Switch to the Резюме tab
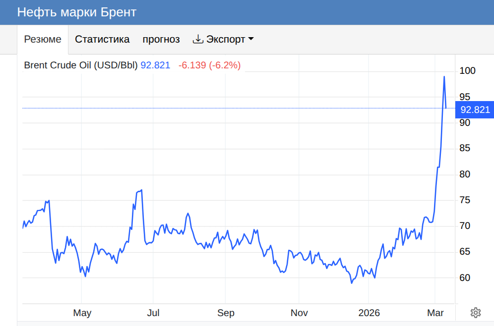Image resolution: width=494 pixels, height=326 pixels. pos(43,39)
